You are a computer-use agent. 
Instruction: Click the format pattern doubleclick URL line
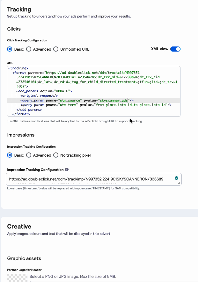click(76, 73)
